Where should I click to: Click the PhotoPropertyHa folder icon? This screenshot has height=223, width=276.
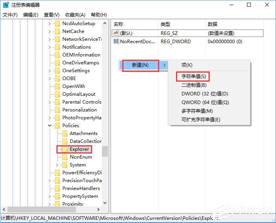(57, 117)
